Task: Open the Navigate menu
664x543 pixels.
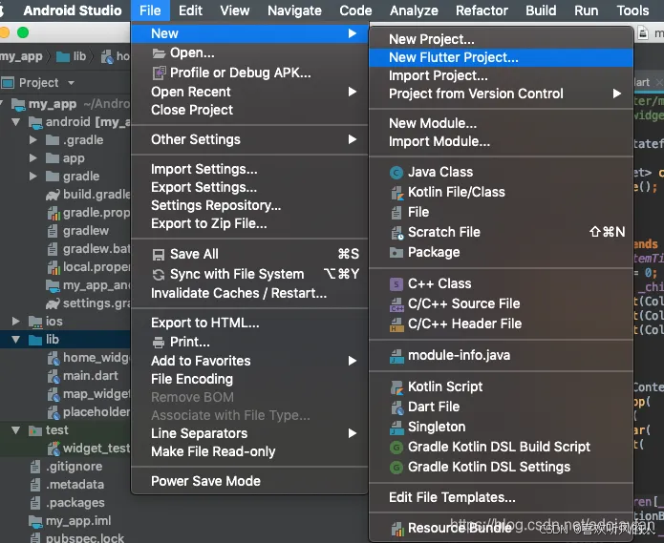Action: 294,10
